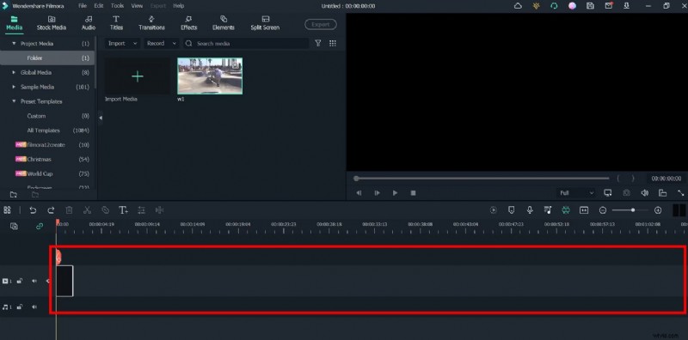Collapse the media library side panel

101,118
